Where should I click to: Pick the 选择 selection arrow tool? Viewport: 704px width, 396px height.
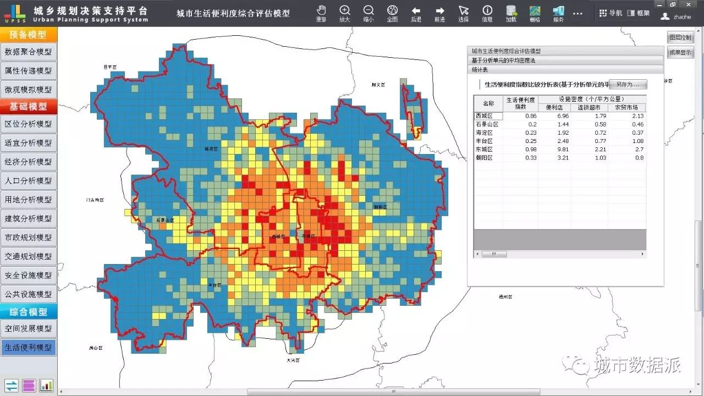click(464, 13)
